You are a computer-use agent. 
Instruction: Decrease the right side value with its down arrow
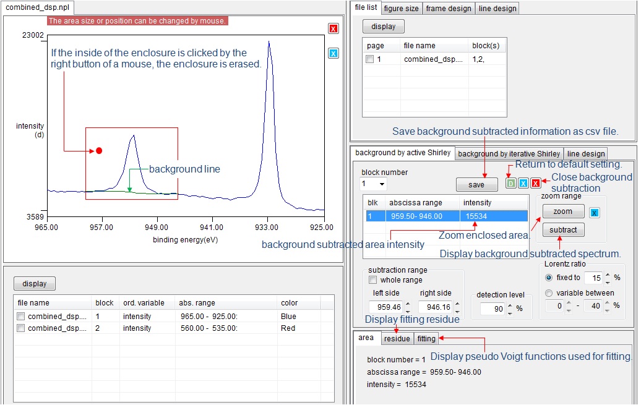point(457,310)
